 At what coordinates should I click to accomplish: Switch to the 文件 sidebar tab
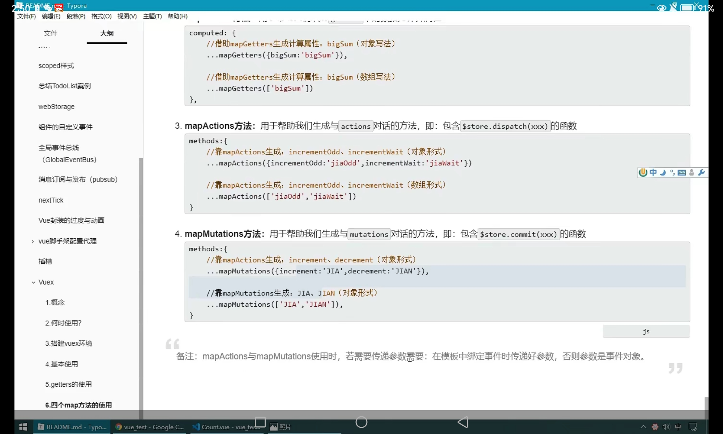click(x=51, y=33)
